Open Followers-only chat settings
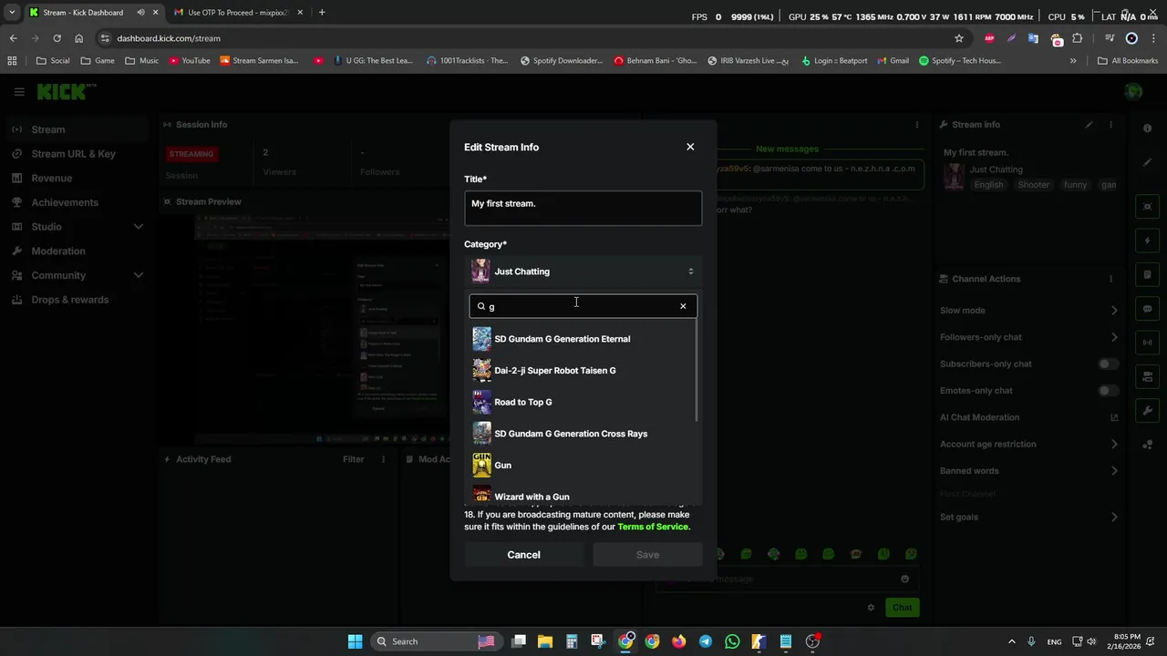 tap(1028, 337)
